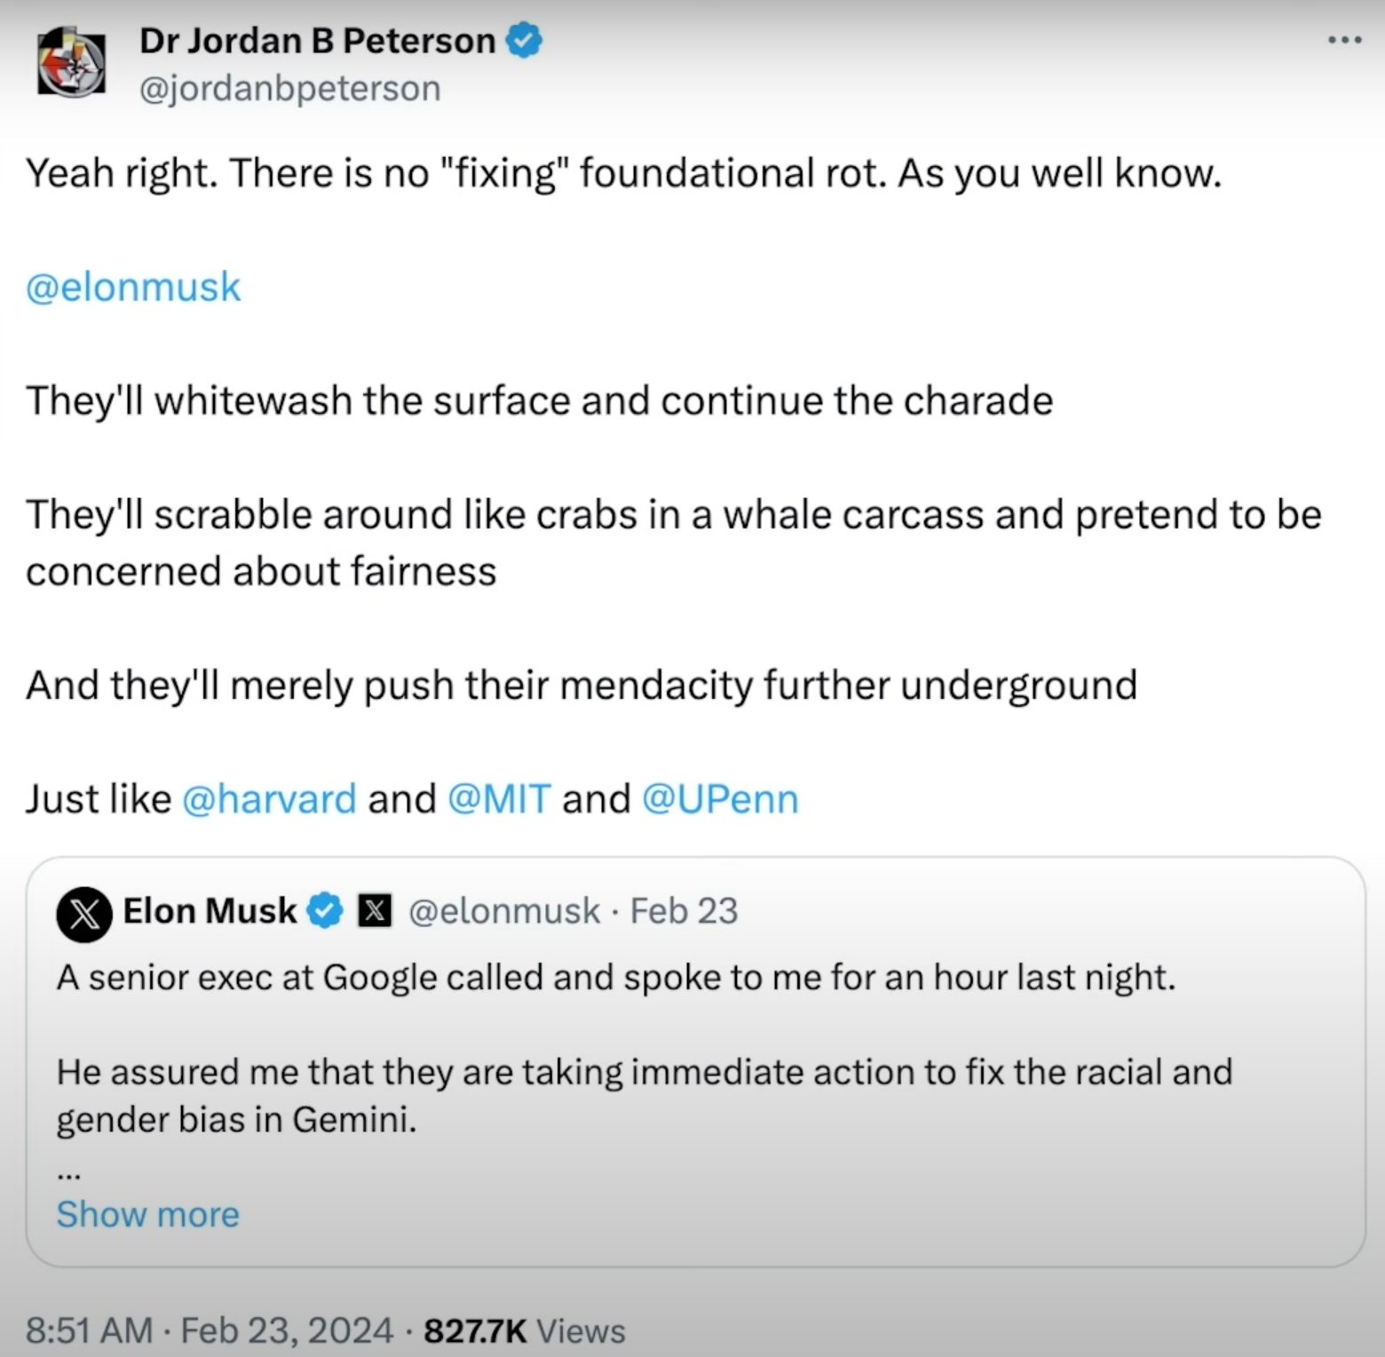Screen dimensions: 1385x1357
Task: Click Elon Musk's X logo avatar
Action: pyautogui.click(x=84, y=913)
